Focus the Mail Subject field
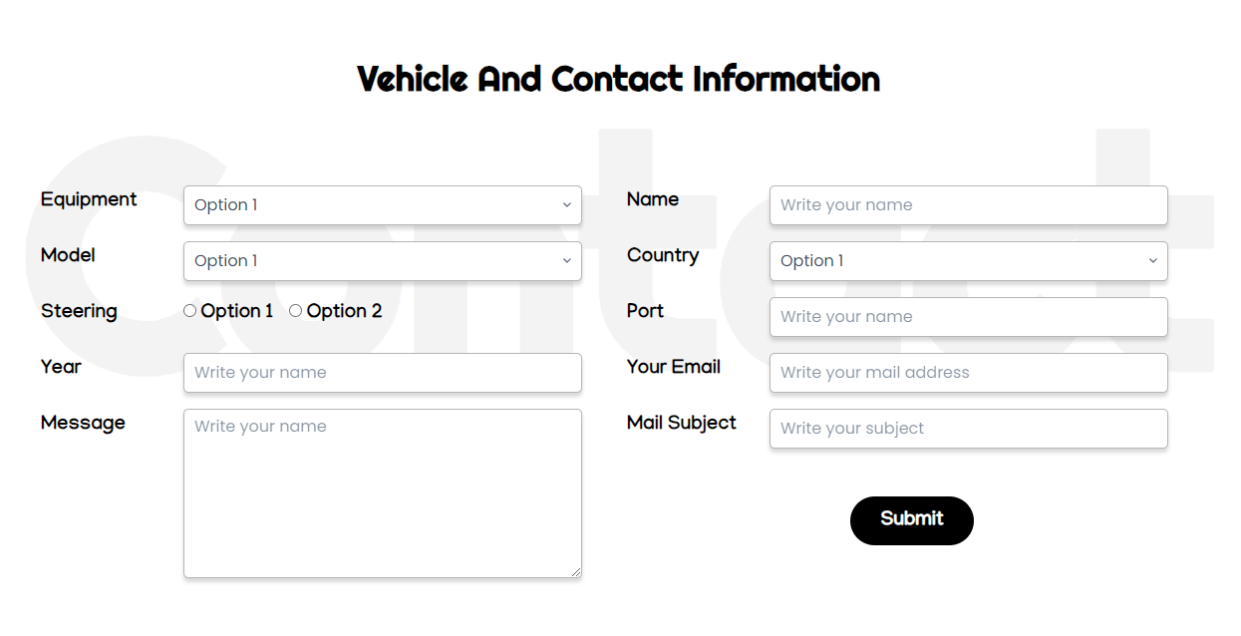Screen dimensions: 1241x636 click(968, 429)
